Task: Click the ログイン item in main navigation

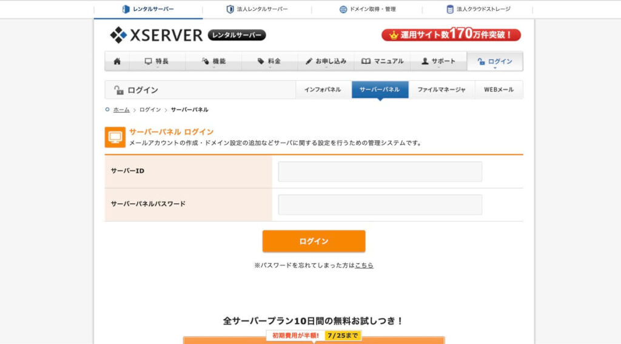Action: click(495, 61)
